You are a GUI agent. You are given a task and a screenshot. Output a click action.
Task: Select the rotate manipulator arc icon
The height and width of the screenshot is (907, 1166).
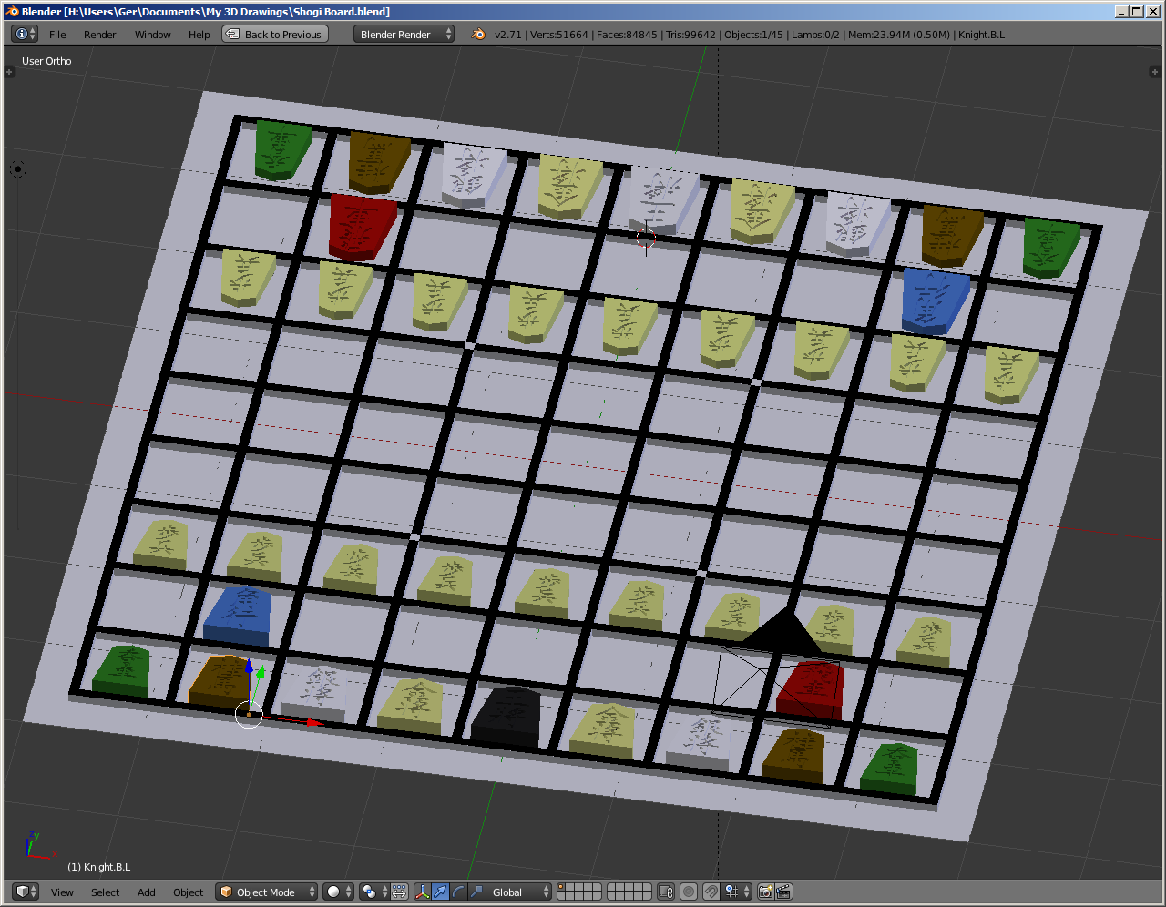click(458, 892)
